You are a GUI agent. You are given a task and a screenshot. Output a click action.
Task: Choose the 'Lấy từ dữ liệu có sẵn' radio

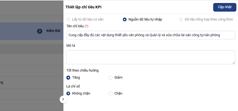coord(68,19)
